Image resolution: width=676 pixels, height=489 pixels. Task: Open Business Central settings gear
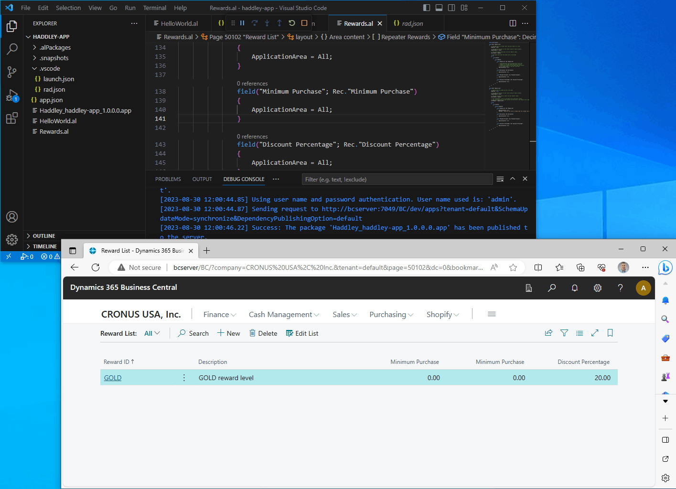(x=597, y=288)
